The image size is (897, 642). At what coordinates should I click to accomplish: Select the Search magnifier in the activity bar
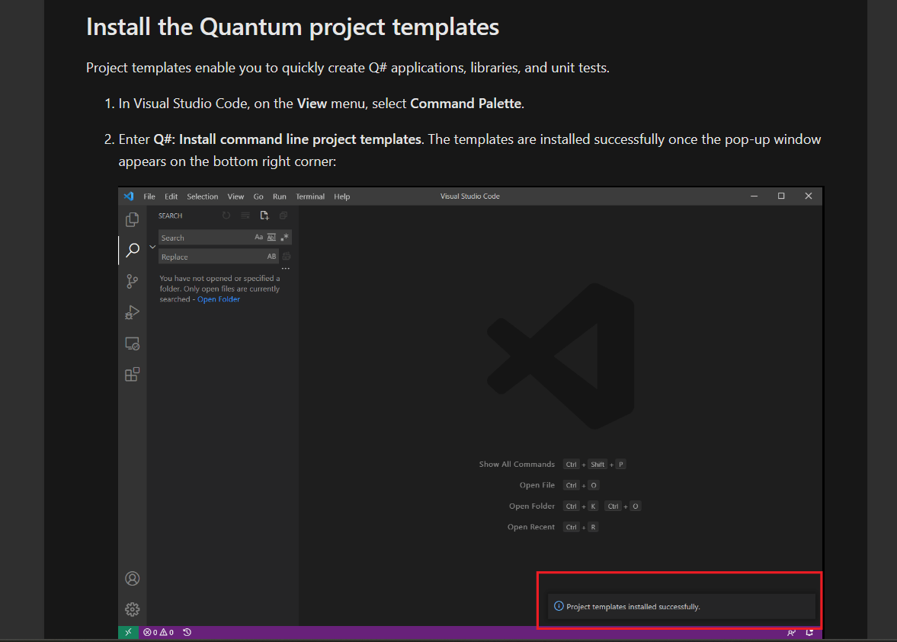(x=133, y=250)
